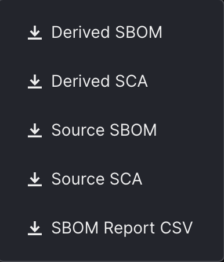Download the Derived SBOM file
224x262 pixels.
tap(112, 33)
